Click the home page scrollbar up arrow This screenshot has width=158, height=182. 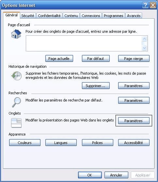click(145, 39)
